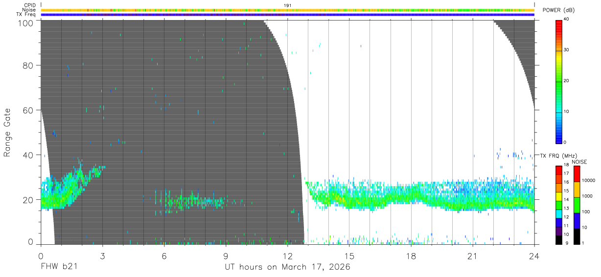Click the range gate tick label '60'
601x277 pixels.
click(28, 110)
